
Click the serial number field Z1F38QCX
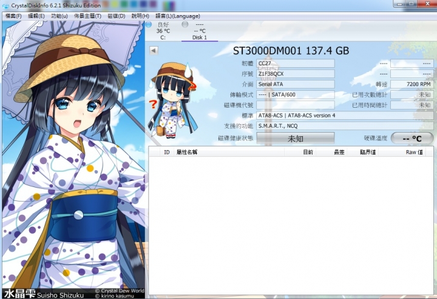click(x=296, y=74)
